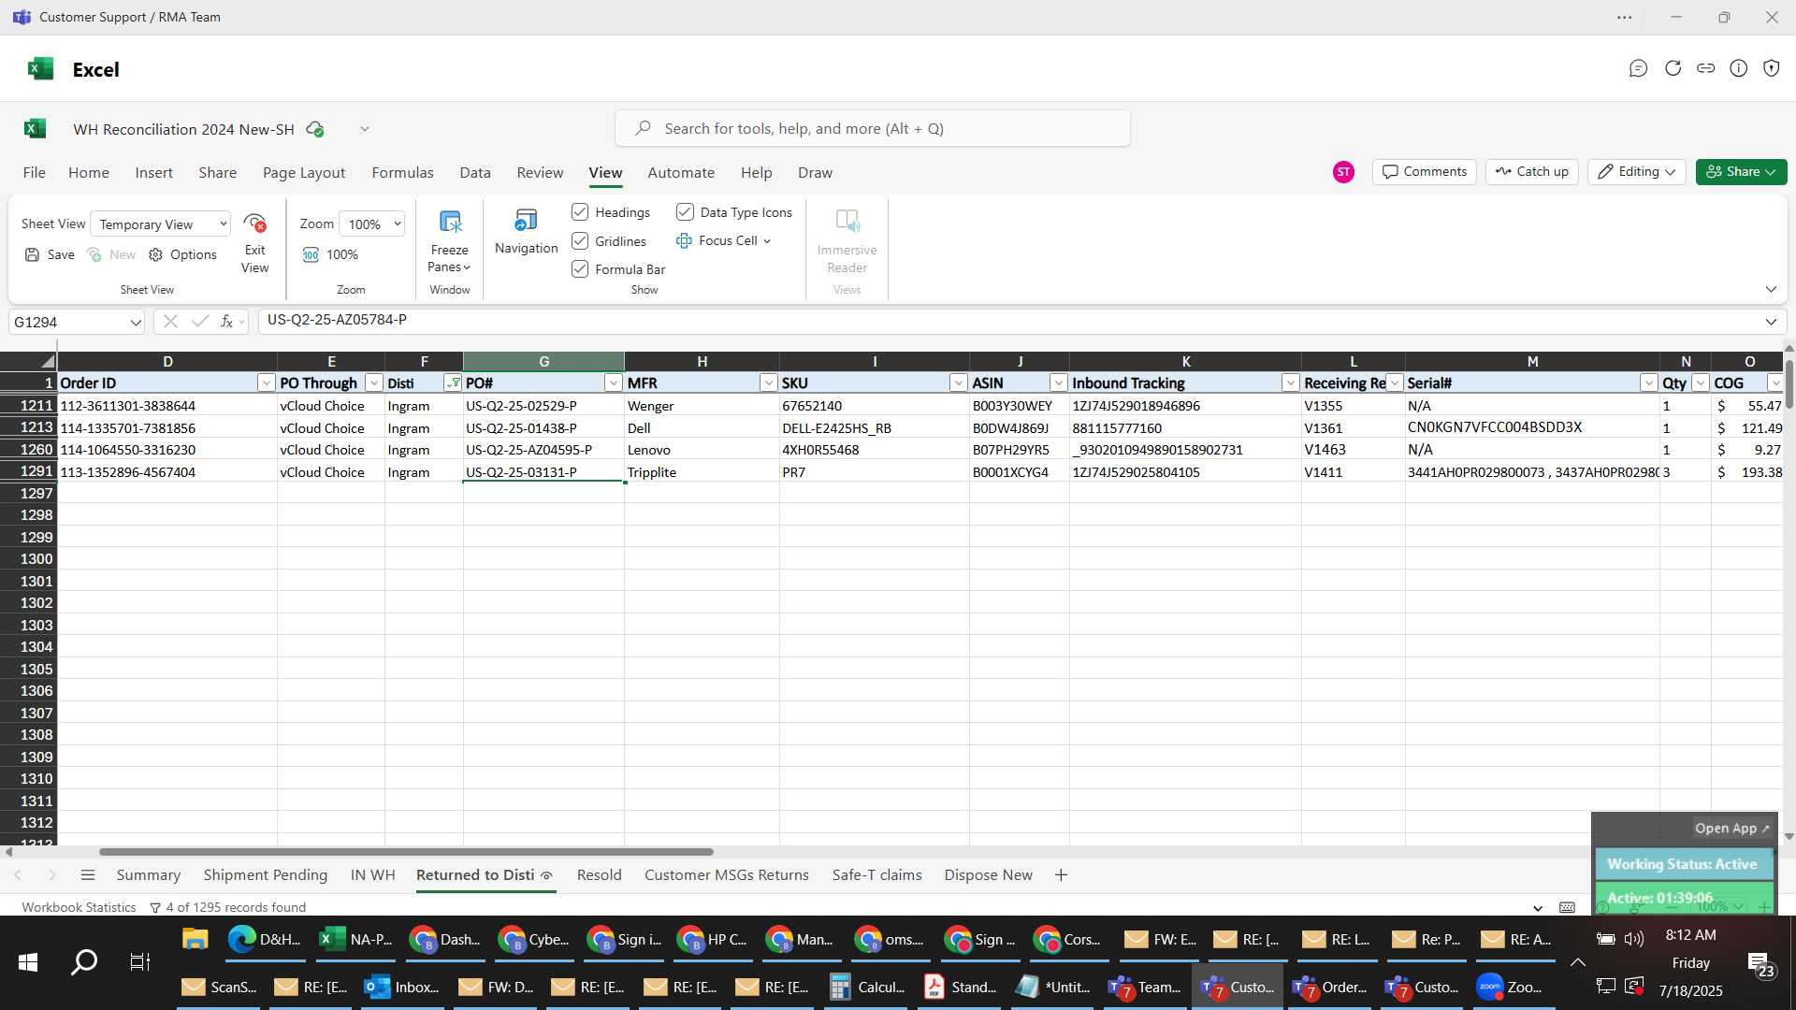Click the taskbar search icon
This screenshot has height=1010, width=1796.
pos(84,962)
